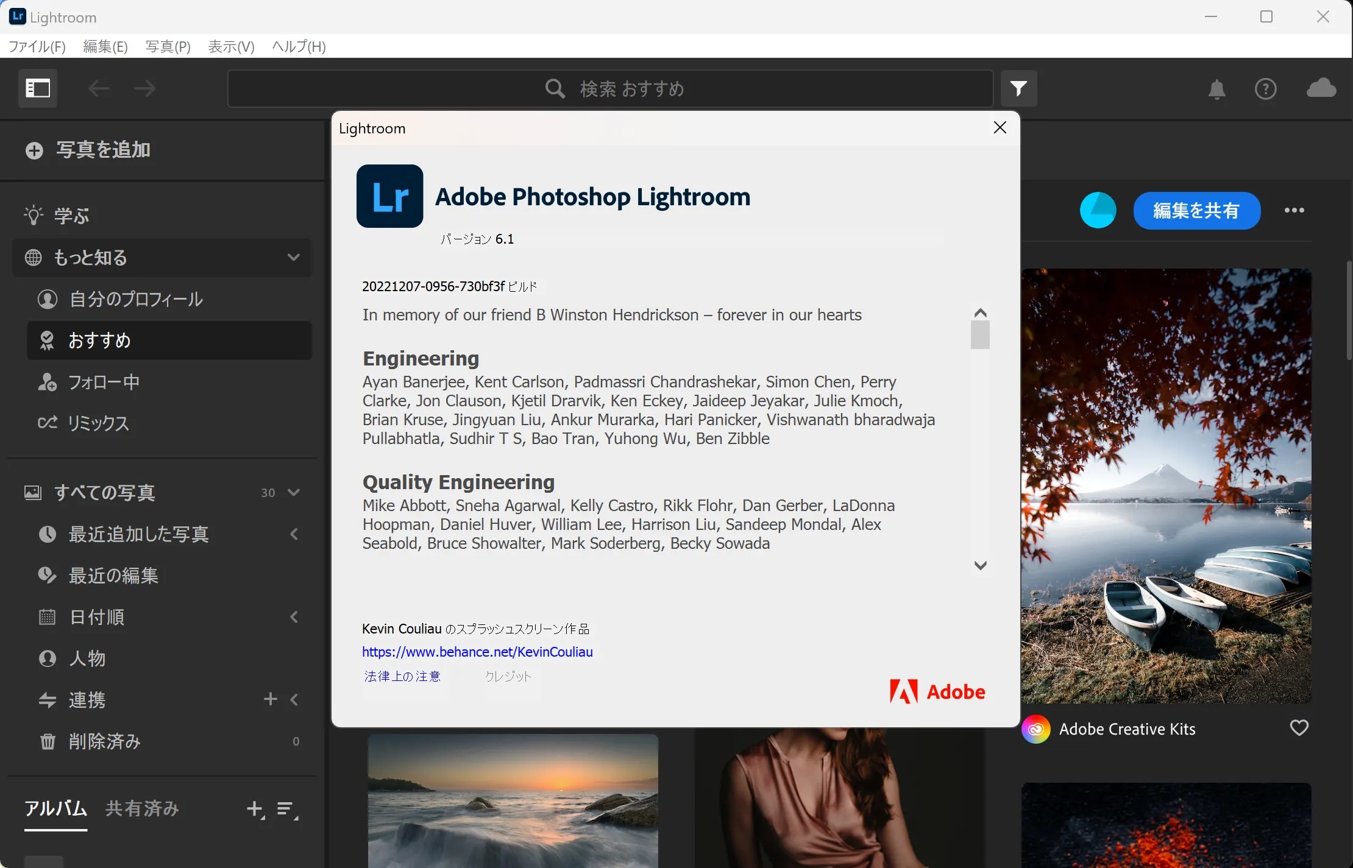Expand 連携 chevron arrow
This screenshot has width=1353, height=868.
tap(294, 699)
